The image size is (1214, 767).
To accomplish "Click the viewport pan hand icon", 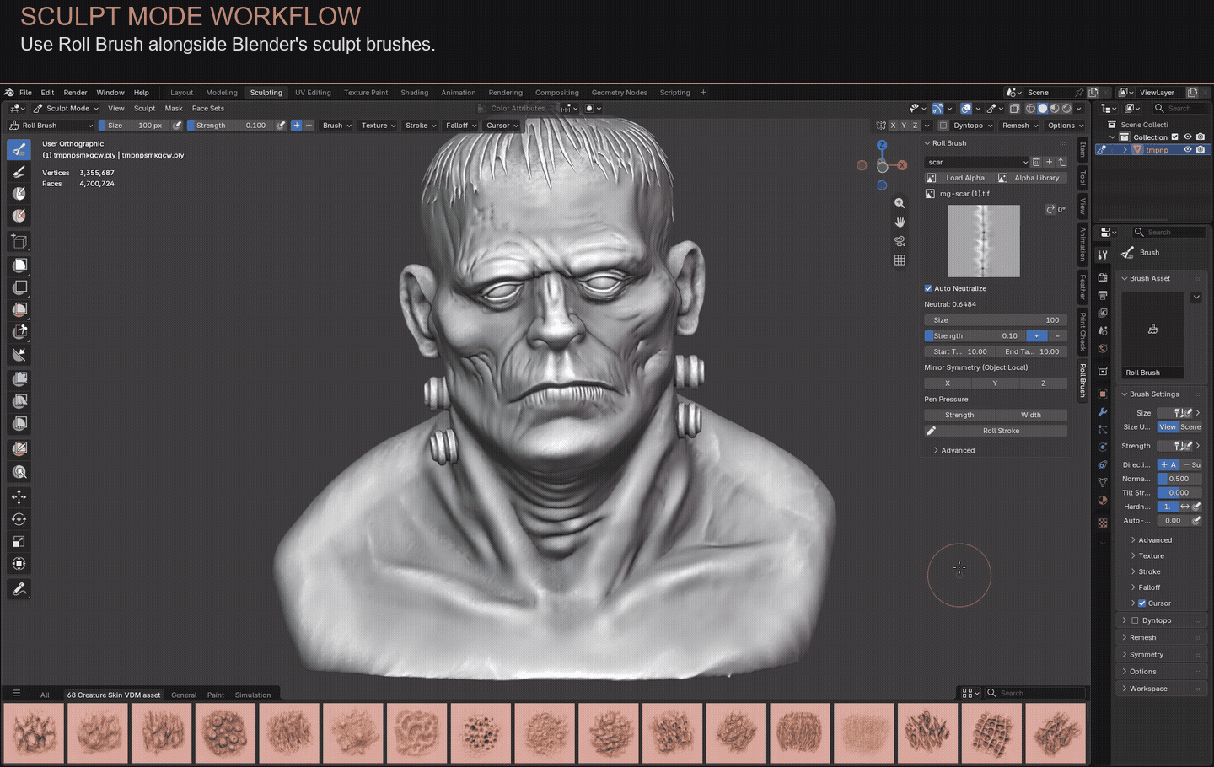I will (900, 222).
